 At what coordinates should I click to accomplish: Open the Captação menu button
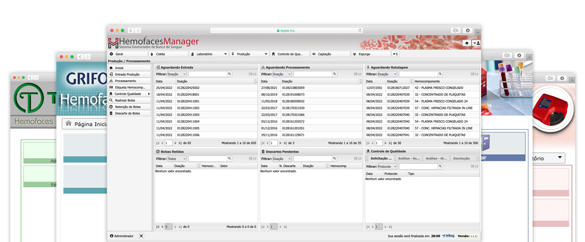[330, 54]
